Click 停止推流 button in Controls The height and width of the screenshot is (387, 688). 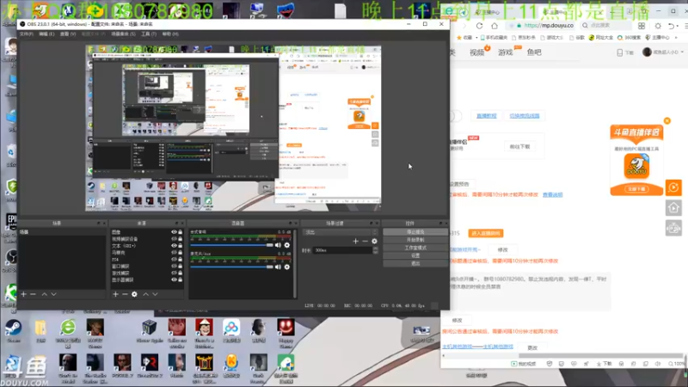(415, 232)
